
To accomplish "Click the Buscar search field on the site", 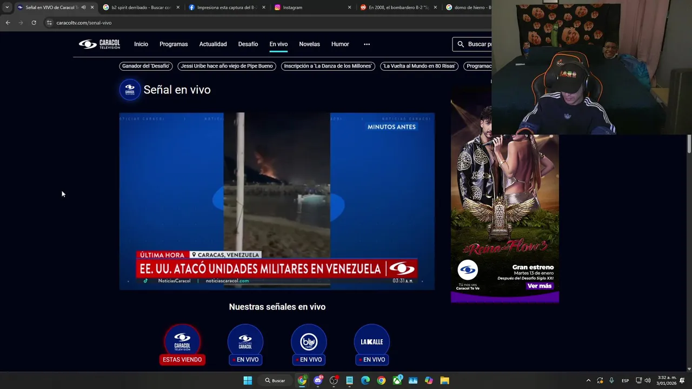I will coord(473,44).
